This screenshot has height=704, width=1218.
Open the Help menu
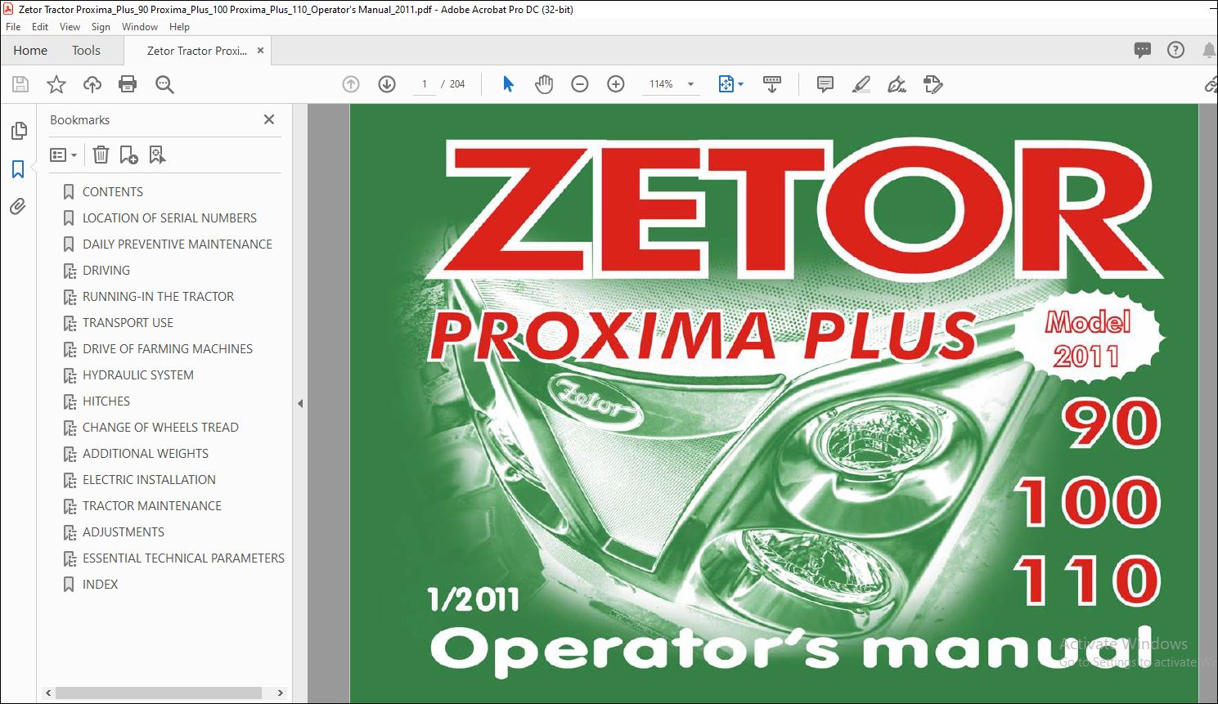pyautogui.click(x=179, y=27)
